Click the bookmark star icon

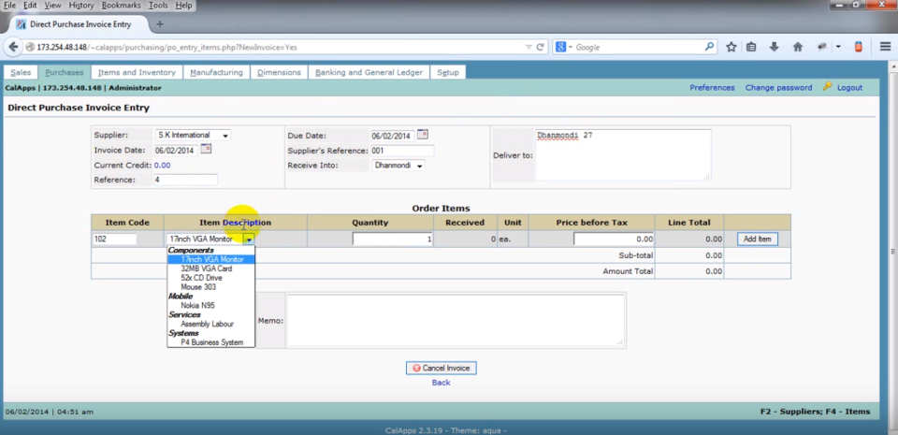pyautogui.click(x=731, y=48)
